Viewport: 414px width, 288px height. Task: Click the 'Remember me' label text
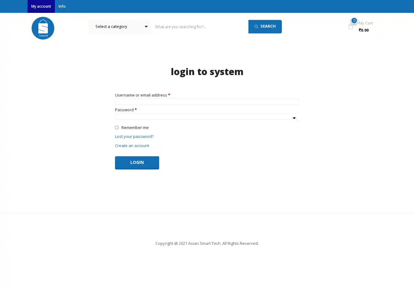pyautogui.click(x=135, y=127)
